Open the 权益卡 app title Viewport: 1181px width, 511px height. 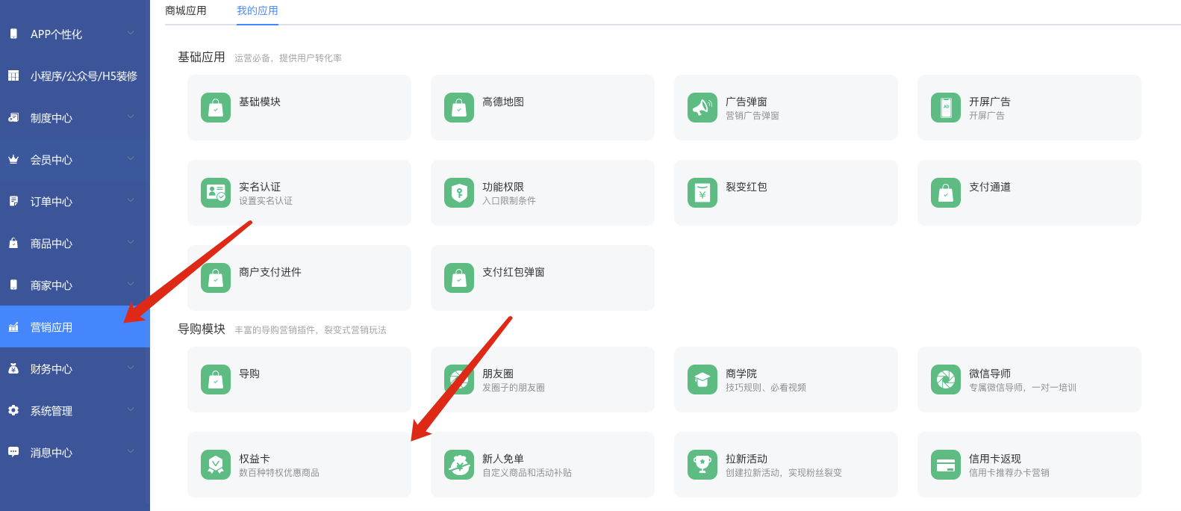tap(255, 459)
